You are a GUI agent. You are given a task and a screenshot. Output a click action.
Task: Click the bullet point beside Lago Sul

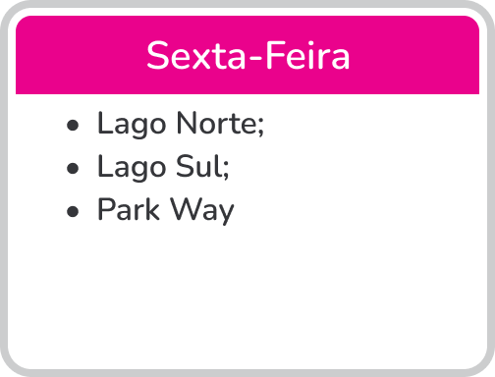[x=73, y=169]
